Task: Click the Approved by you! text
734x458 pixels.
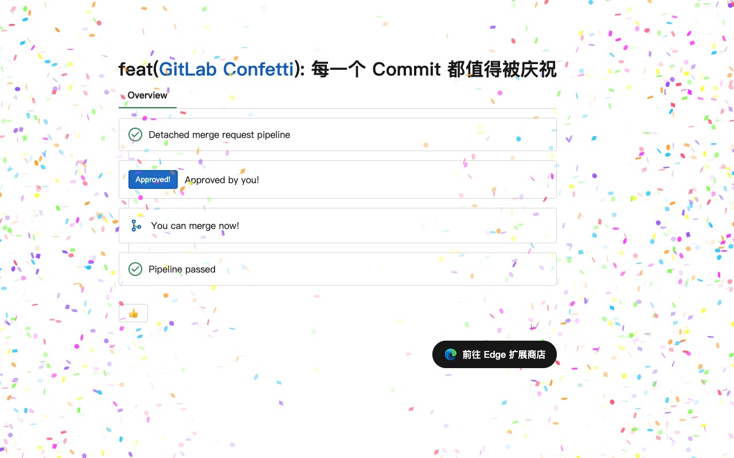Action: tap(222, 180)
